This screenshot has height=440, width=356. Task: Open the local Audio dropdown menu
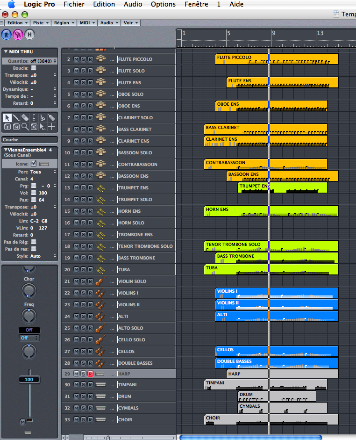pos(109,23)
